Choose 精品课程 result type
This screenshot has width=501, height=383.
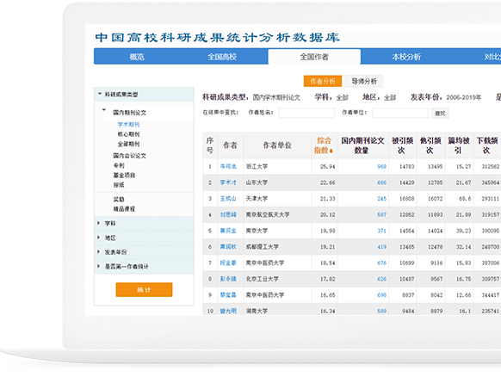coord(124,209)
